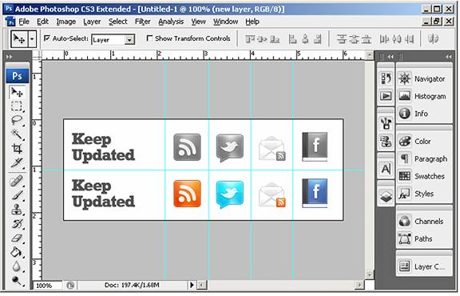460x296 pixels.
Task: Select the Rectangular Marquee tool
Action: (x=17, y=106)
